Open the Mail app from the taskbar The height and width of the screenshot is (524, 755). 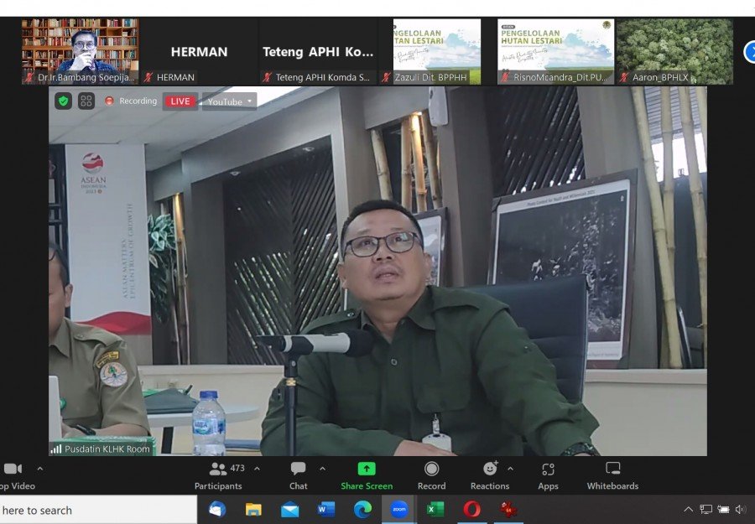[290, 510]
